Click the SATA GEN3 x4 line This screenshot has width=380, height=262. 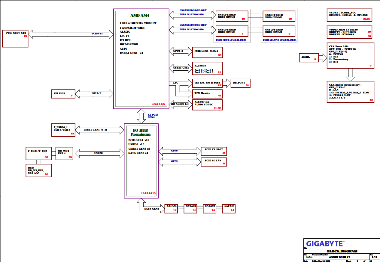point(138,153)
